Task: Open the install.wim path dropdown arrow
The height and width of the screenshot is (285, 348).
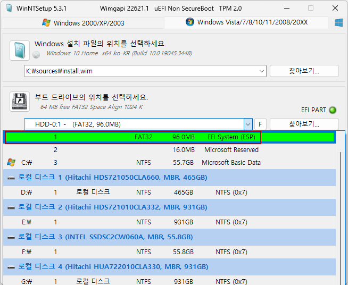Action: point(262,71)
